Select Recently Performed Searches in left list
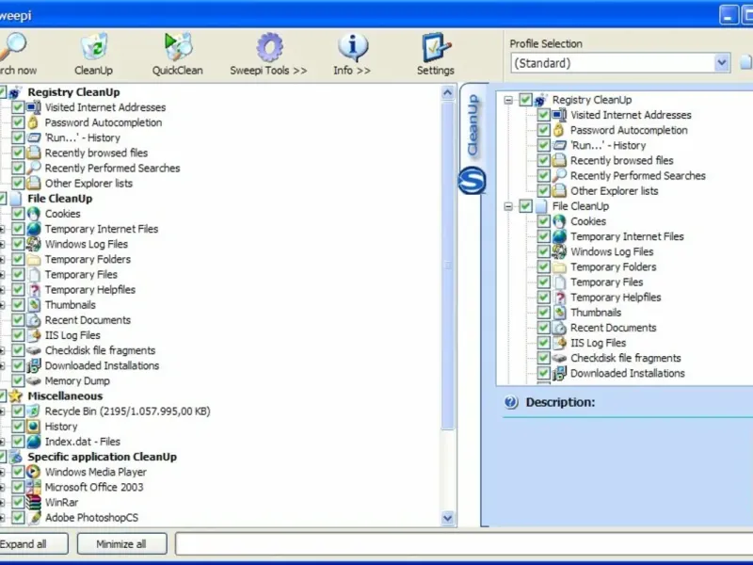Image resolution: width=753 pixels, height=565 pixels. (112, 169)
